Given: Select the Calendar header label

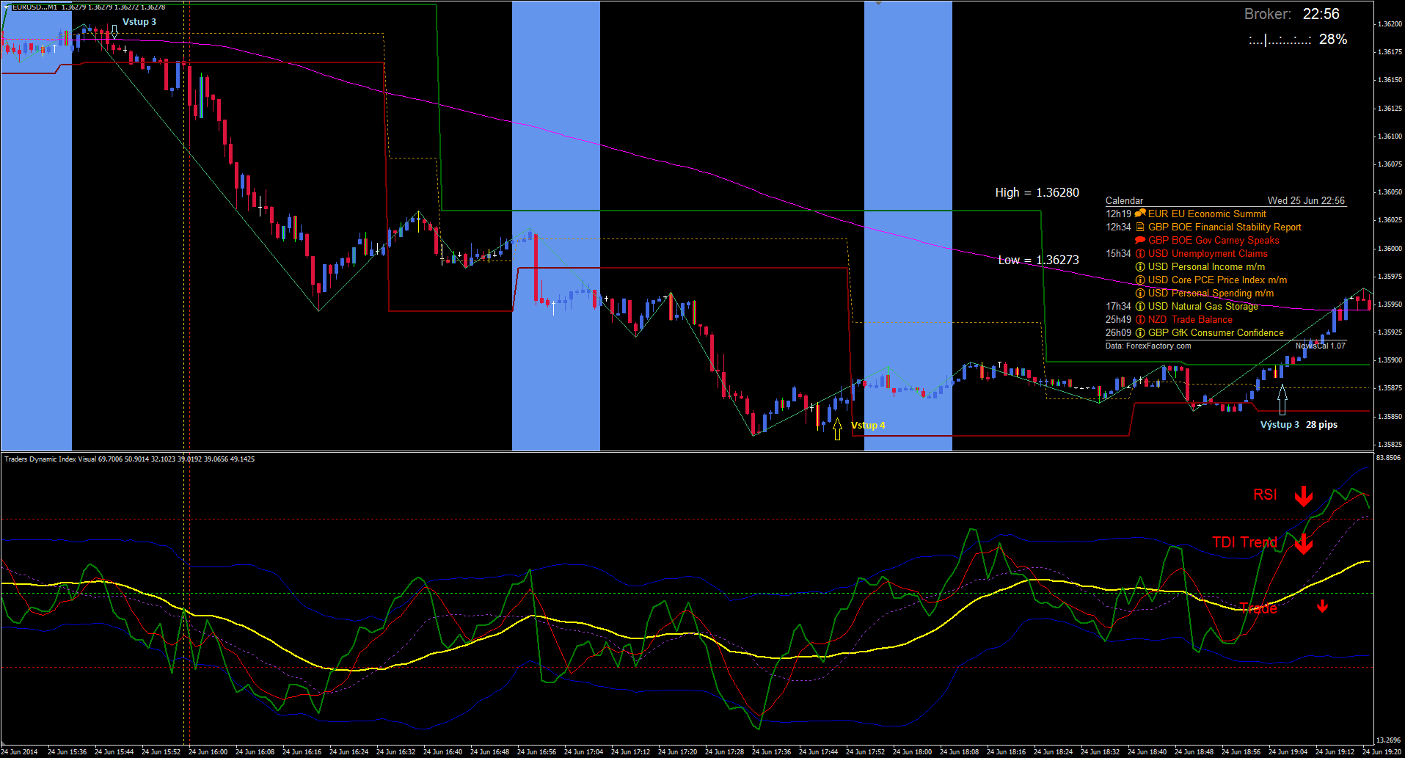Looking at the screenshot, I should (x=1124, y=200).
